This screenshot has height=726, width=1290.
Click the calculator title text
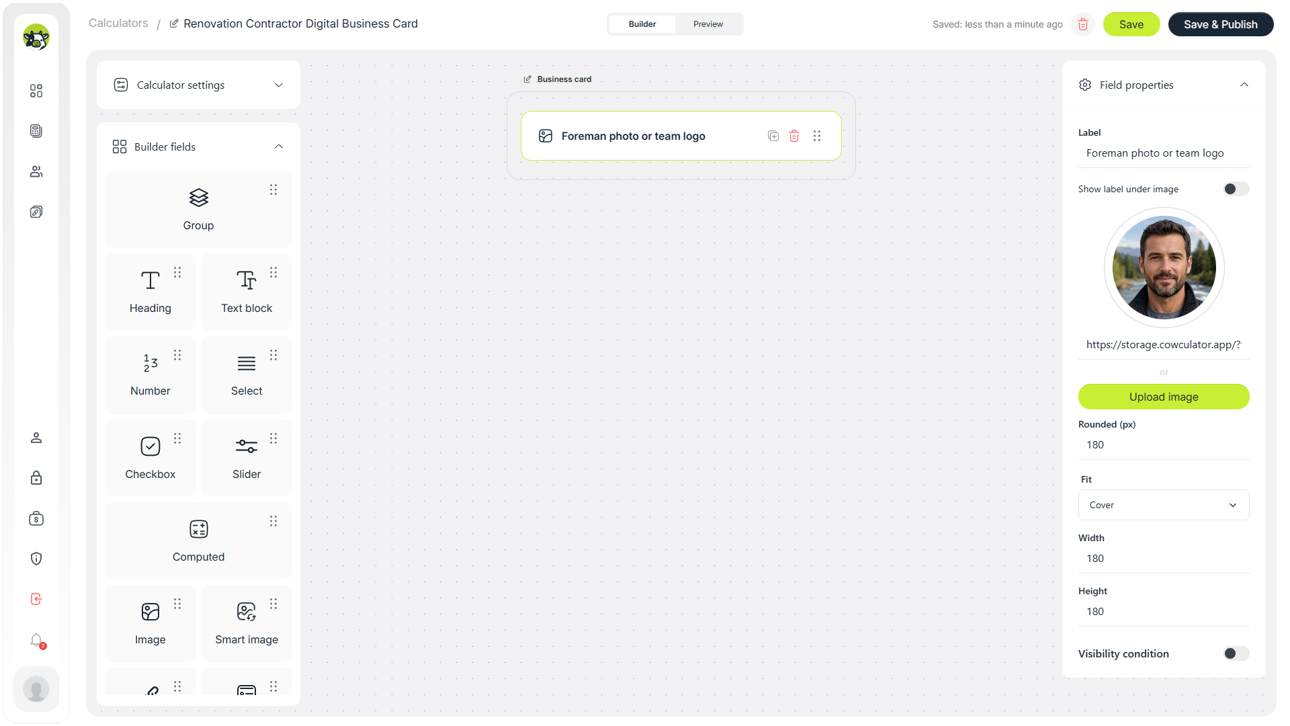coord(300,24)
